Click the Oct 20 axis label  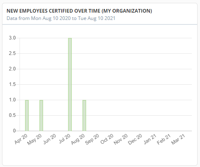click(107, 139)
